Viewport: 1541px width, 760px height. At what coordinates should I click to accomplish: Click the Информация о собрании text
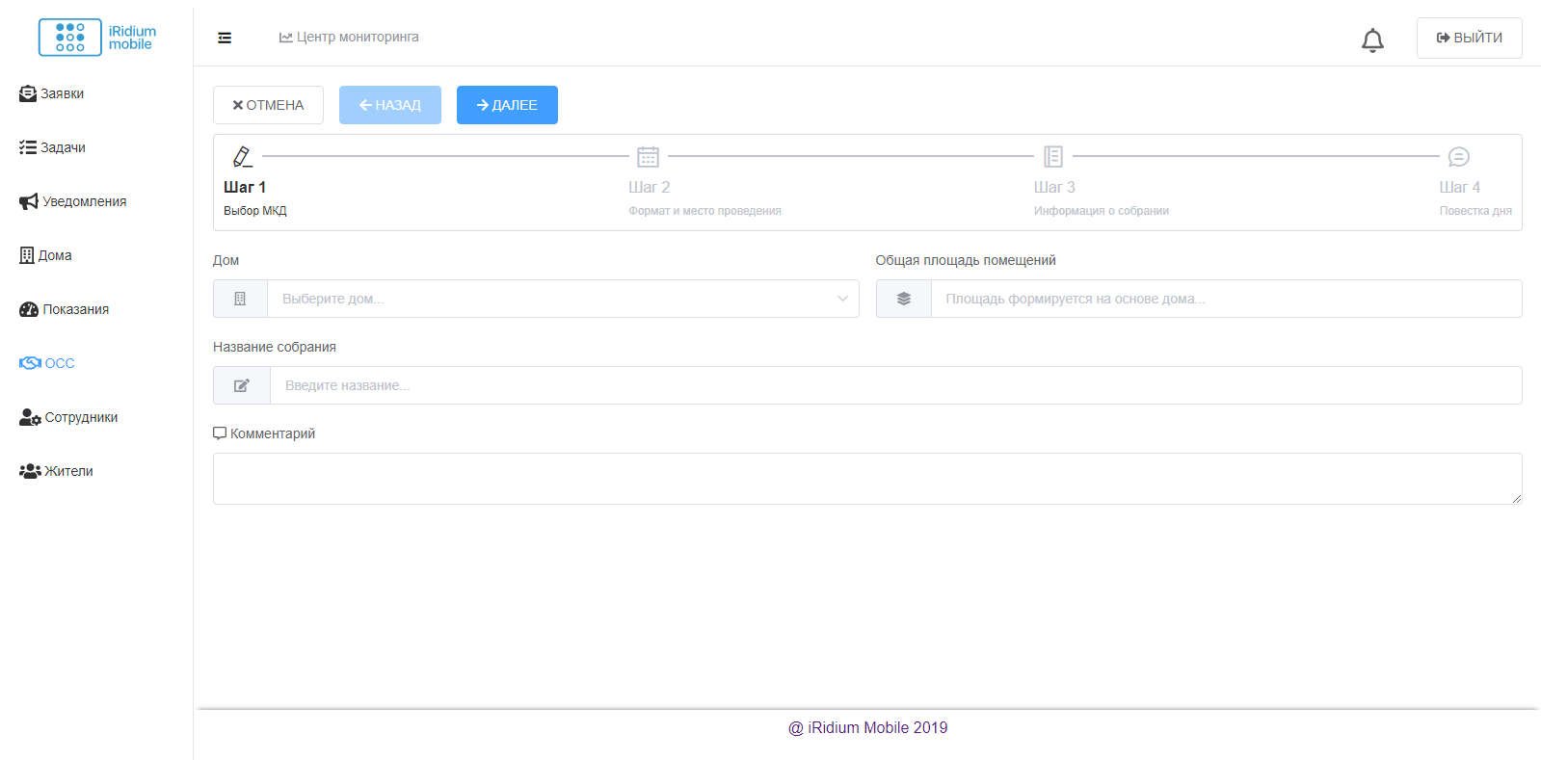[x=1102, y=211]
